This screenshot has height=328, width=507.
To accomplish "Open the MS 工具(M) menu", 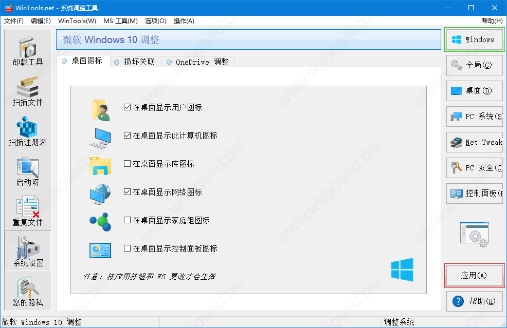I will 120,21.
